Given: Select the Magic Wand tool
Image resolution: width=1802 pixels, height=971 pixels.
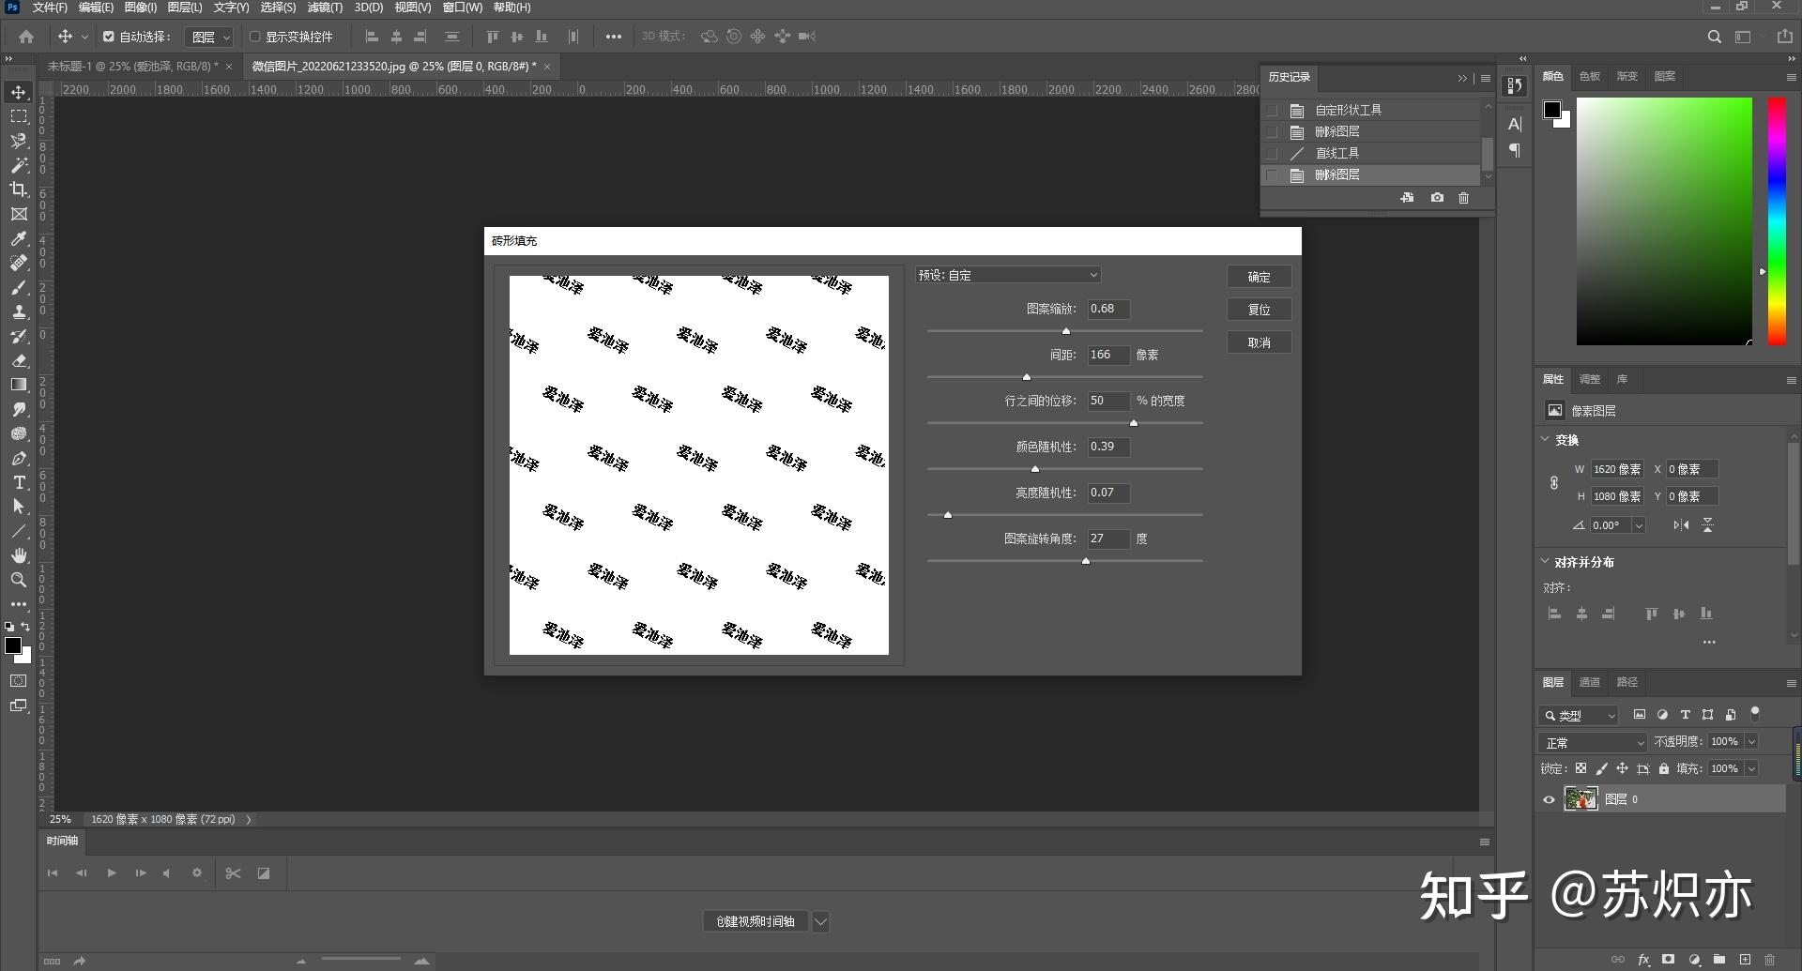Looking at the screenshot, I should coord(19,165).
